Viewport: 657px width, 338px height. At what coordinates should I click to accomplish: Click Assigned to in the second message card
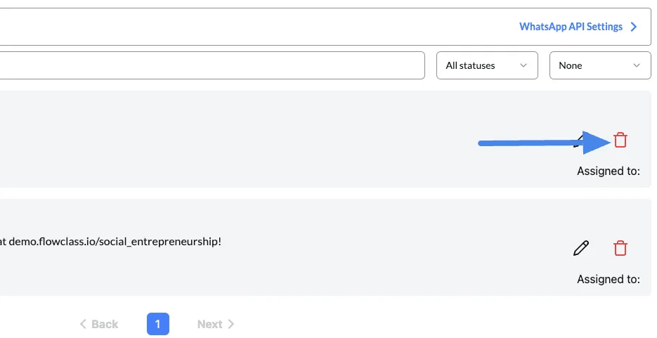point(609,279)
